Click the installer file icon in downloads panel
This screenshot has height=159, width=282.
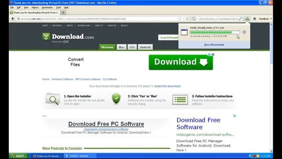click(x=184, y=32)
